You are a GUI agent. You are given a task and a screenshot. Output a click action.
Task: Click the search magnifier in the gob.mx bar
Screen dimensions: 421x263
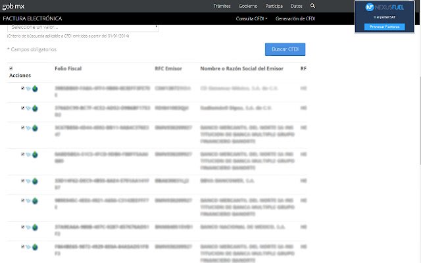[312, 6]
